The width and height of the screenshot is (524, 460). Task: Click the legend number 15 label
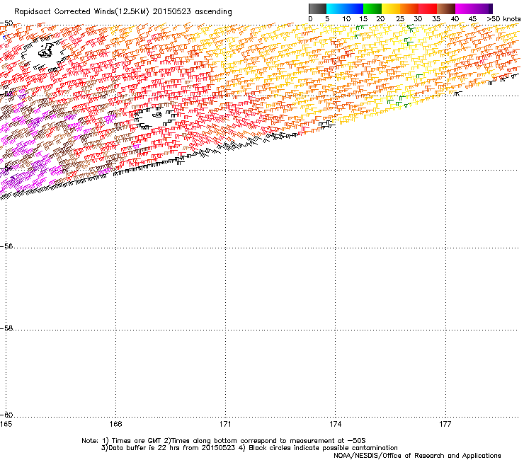[363, 19]
